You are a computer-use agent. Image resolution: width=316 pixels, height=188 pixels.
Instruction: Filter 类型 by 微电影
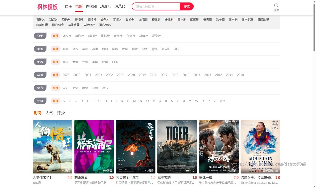pos(166,49)
